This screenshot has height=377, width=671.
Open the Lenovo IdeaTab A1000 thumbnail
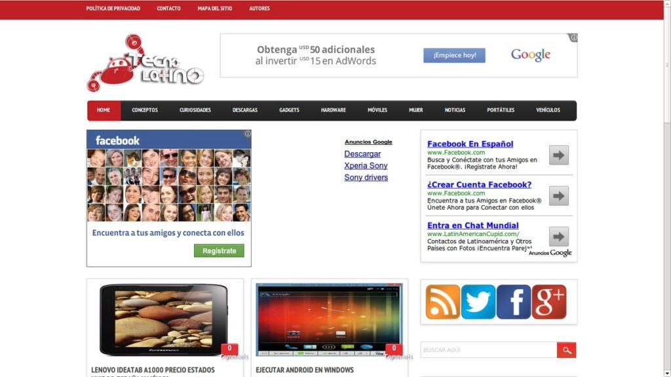164,319
